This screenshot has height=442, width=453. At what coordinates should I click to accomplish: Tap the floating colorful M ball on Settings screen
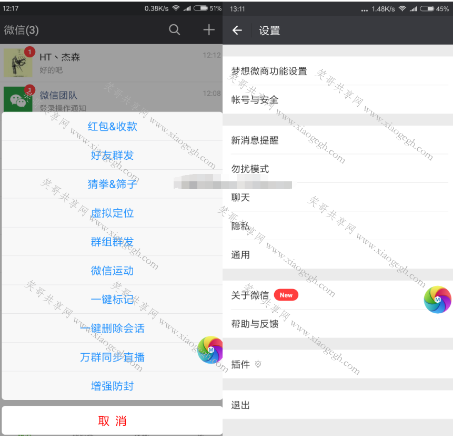pyautogui.click(x=437, y=300)
